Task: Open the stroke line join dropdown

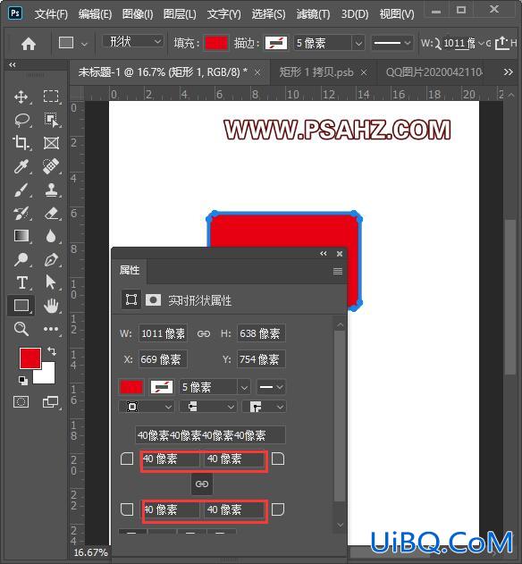Action: pos(264,407)
